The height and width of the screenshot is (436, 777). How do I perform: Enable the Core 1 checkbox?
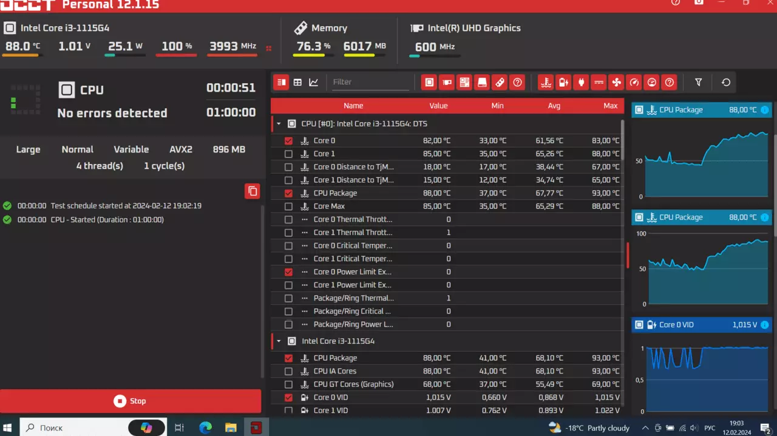(288, 154)
